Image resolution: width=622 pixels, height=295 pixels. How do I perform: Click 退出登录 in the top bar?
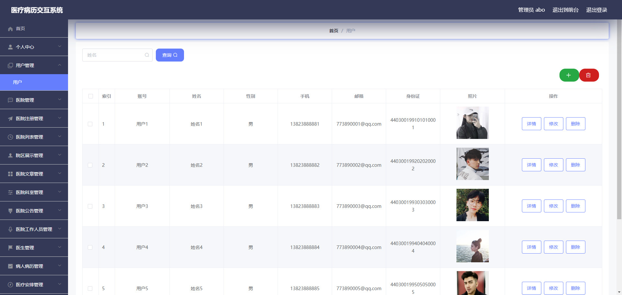[x=596, y=10]
